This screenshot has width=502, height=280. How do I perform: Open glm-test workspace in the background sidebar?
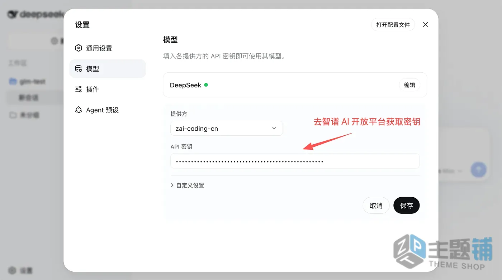[32, 81]
